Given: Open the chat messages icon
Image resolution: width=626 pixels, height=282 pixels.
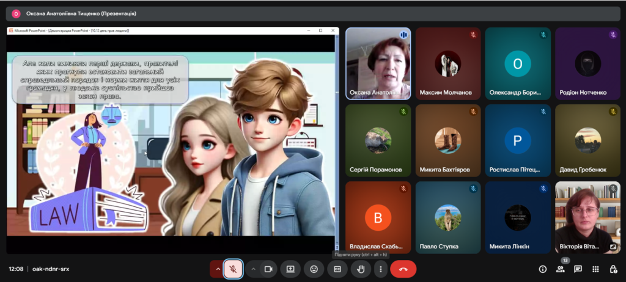Looking at the screenshot, I should [578, 269].
